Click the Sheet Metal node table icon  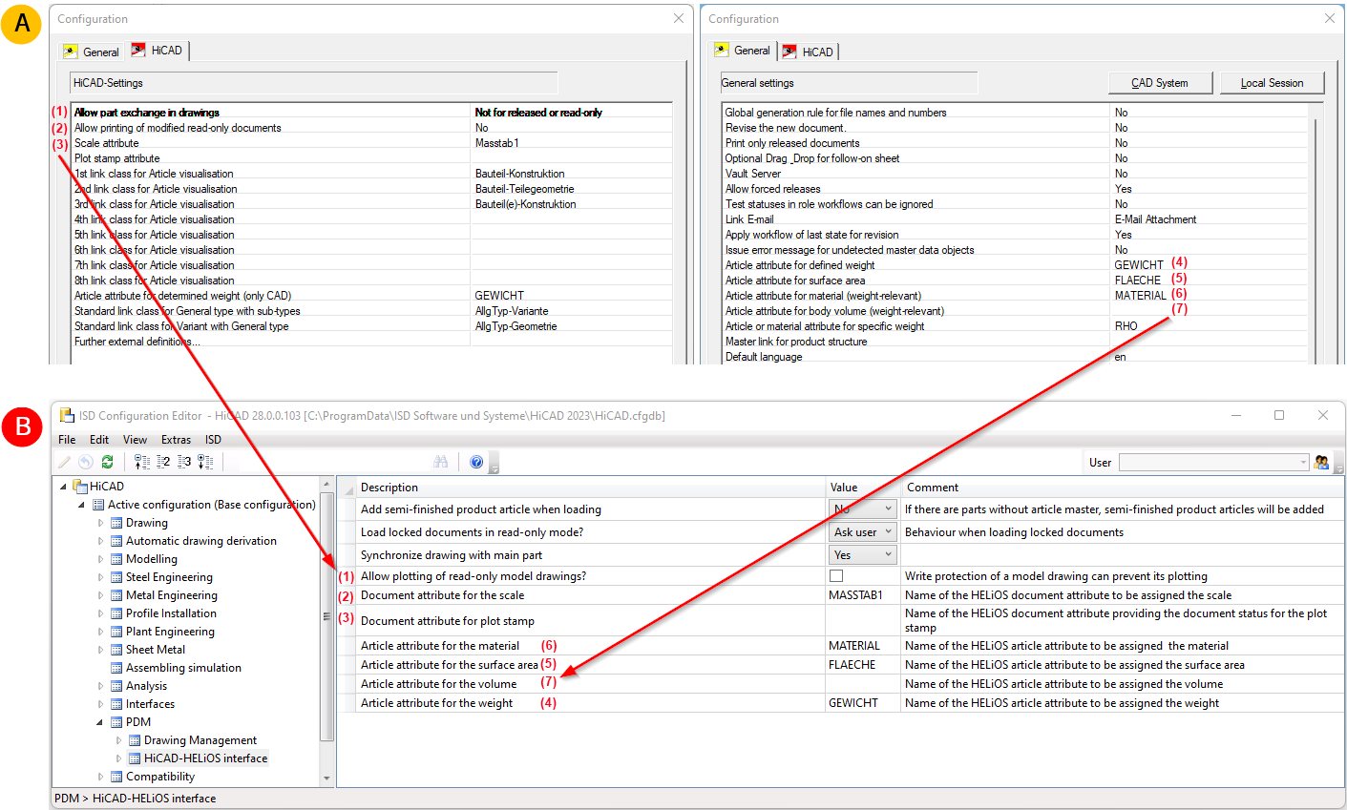pyautogui.click(x=116, y=650)
